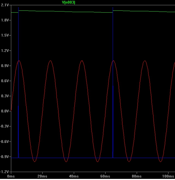Click the V(n003) trace label

pos(69,2)
